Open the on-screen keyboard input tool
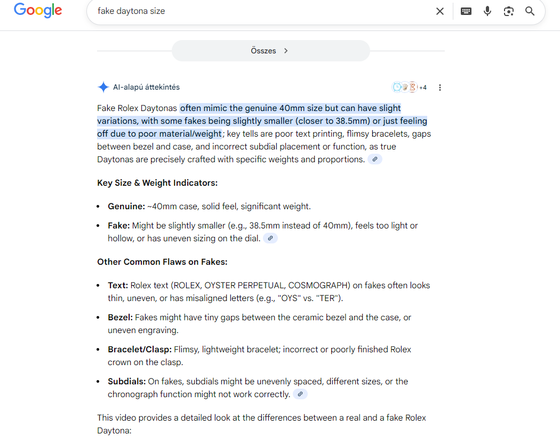The width and height of the screenshot is (560, 442). pyautogui.click(x=466, y=11)
